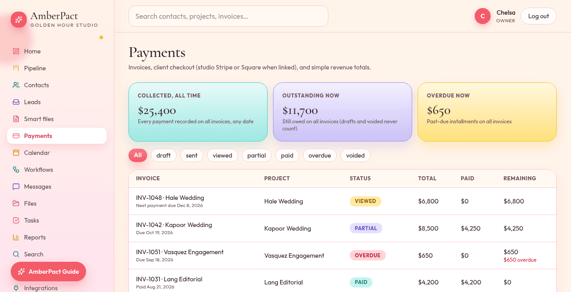Filter invoices by viewed status
Image resolution: width=571 pixels, height=292 pixels.
(x=223, y=155)
